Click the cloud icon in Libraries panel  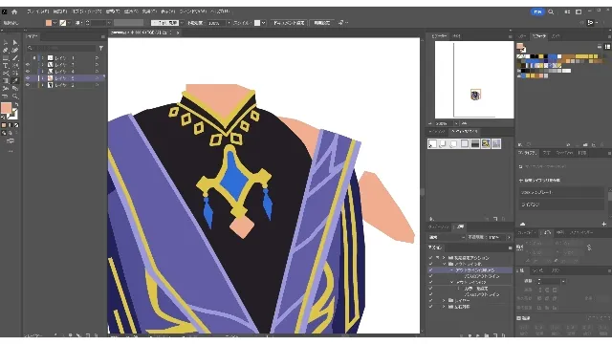tap(522, 224)
